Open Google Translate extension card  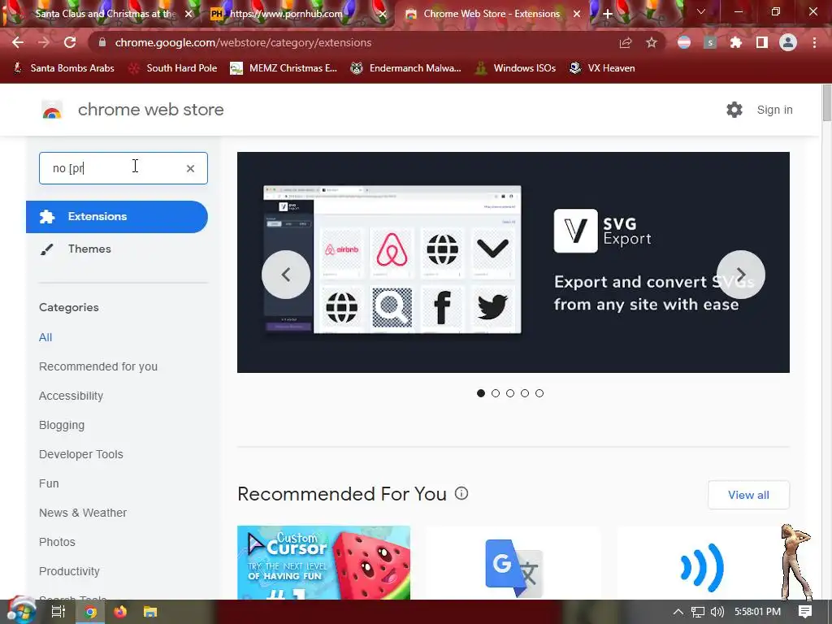tap(513, 562)
